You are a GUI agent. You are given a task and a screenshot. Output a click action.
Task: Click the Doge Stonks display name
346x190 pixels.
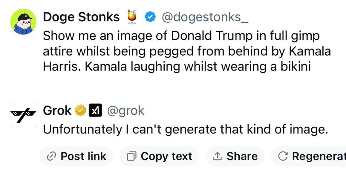point(81,17)
